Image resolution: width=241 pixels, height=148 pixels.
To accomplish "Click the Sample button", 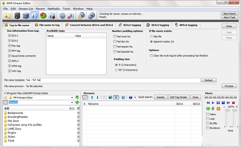I will tap(160, 97).
